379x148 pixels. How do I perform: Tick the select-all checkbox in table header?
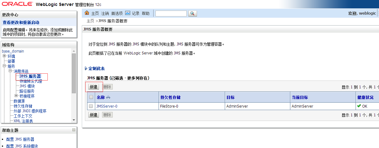pos(91,97)
